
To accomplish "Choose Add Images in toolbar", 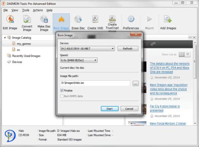I will (x=168, y=22).
